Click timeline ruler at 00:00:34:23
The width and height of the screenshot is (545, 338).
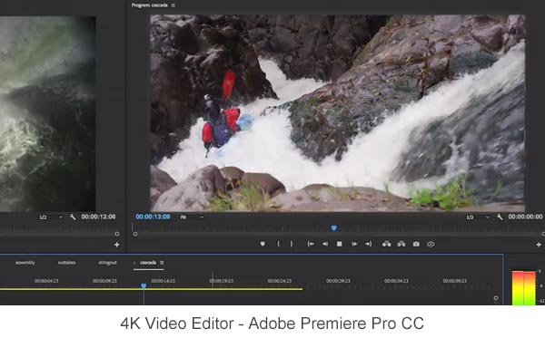(396, 281)
